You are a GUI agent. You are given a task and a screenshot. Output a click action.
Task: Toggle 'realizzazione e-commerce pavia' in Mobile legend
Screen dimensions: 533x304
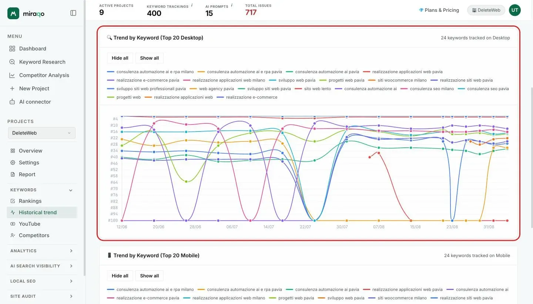point(143,298)
